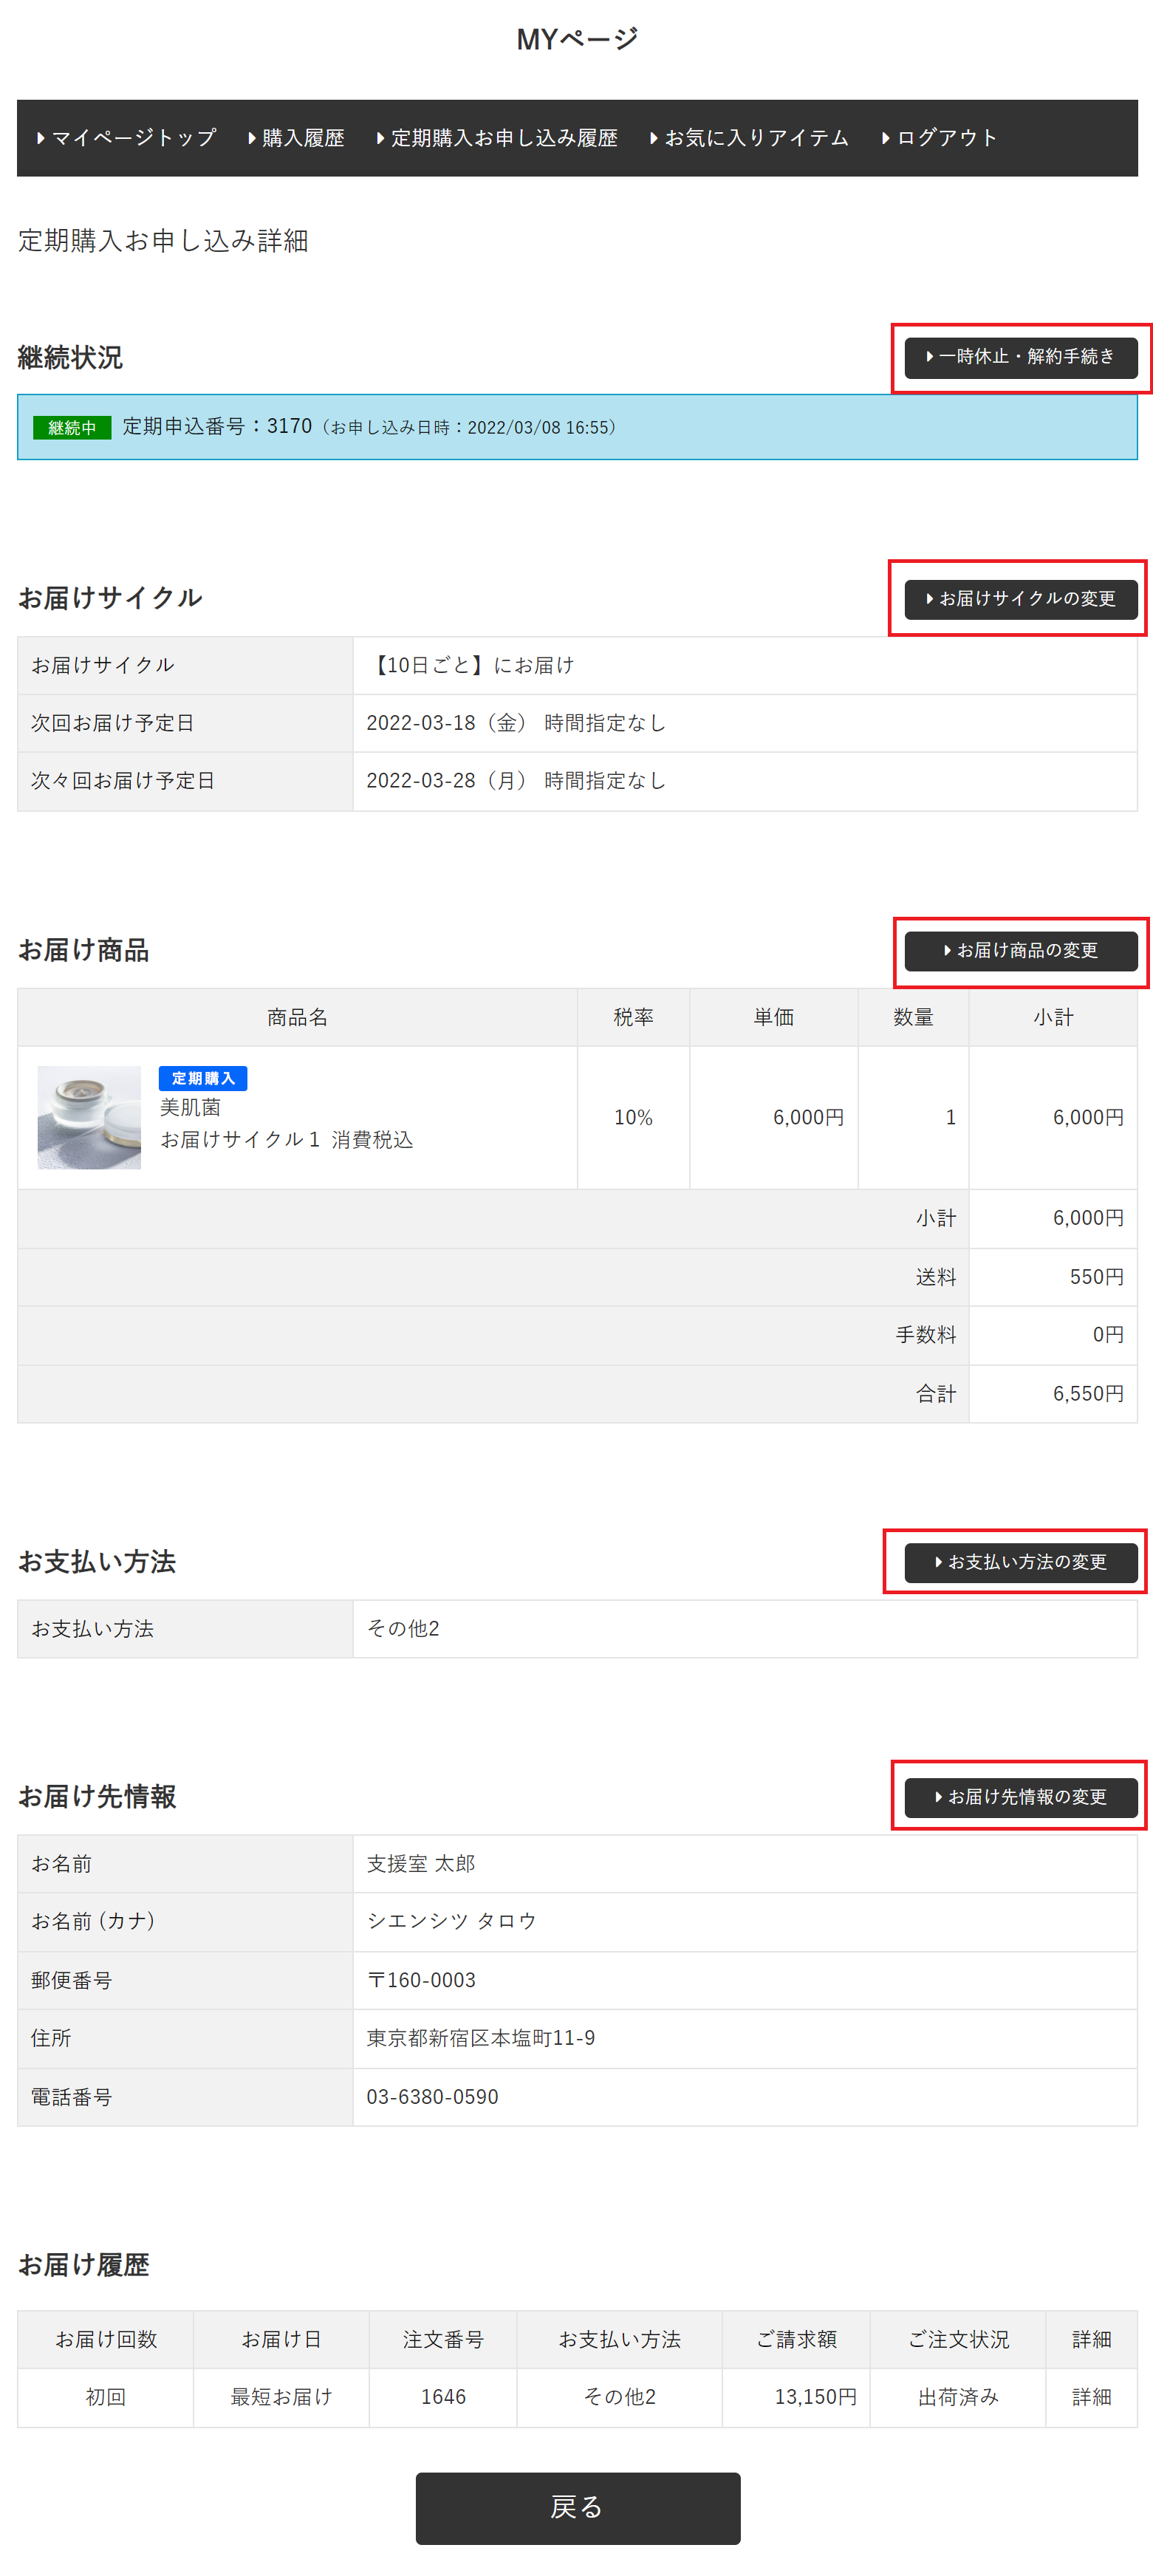The image size is (1153, 2576).
Task: Click the blue 定期購入 product badge
Action: coord(202,1078)
